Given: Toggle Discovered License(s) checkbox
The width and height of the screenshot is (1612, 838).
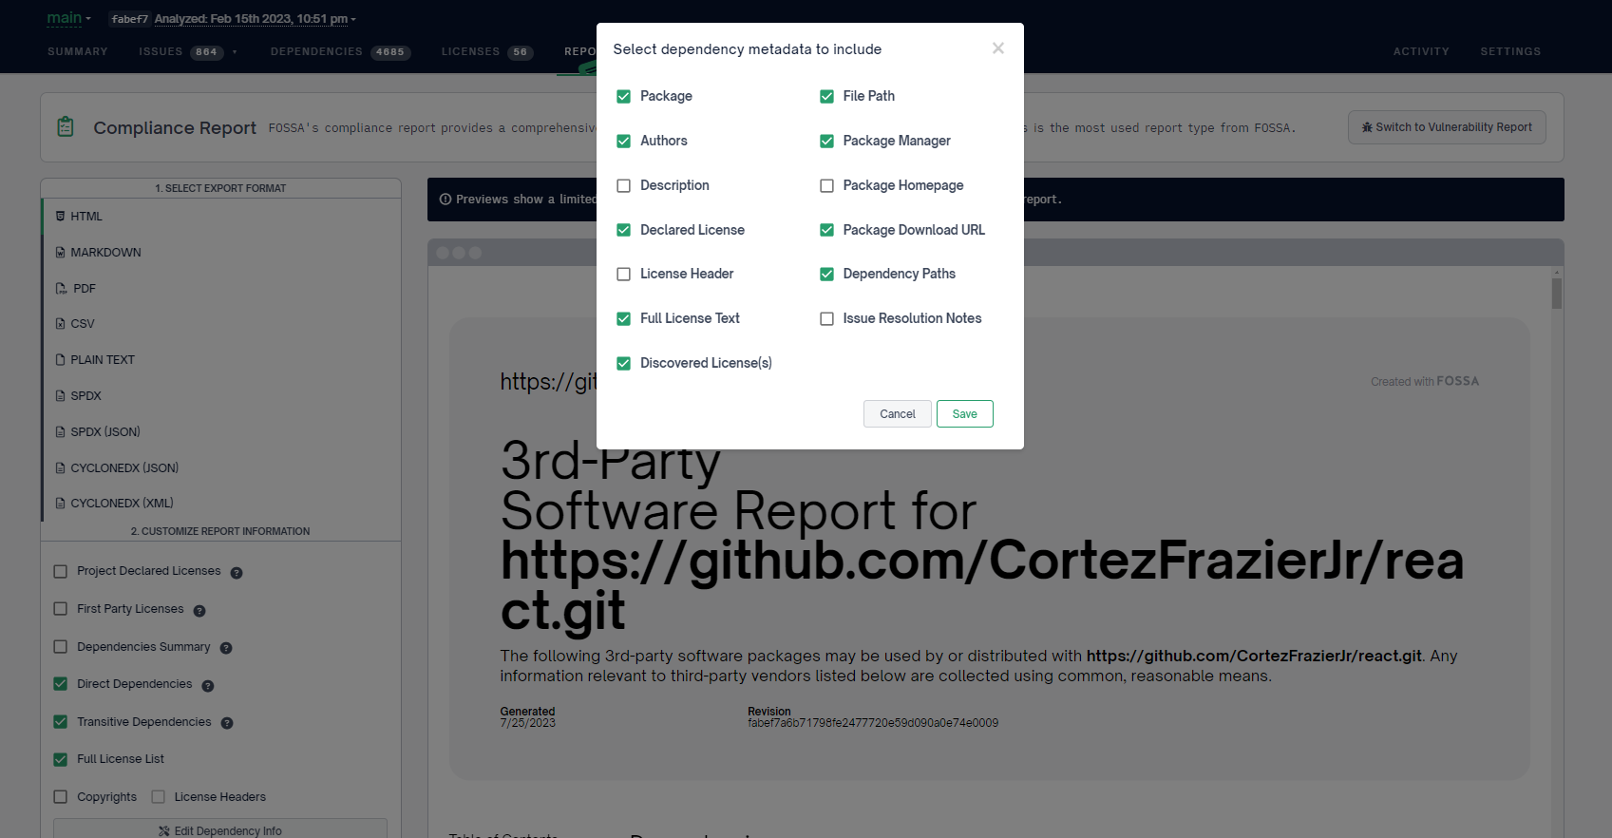Looking at the screenshot, I should 623,363.
